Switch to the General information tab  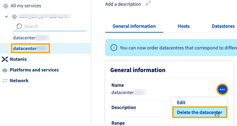(134, 26)
